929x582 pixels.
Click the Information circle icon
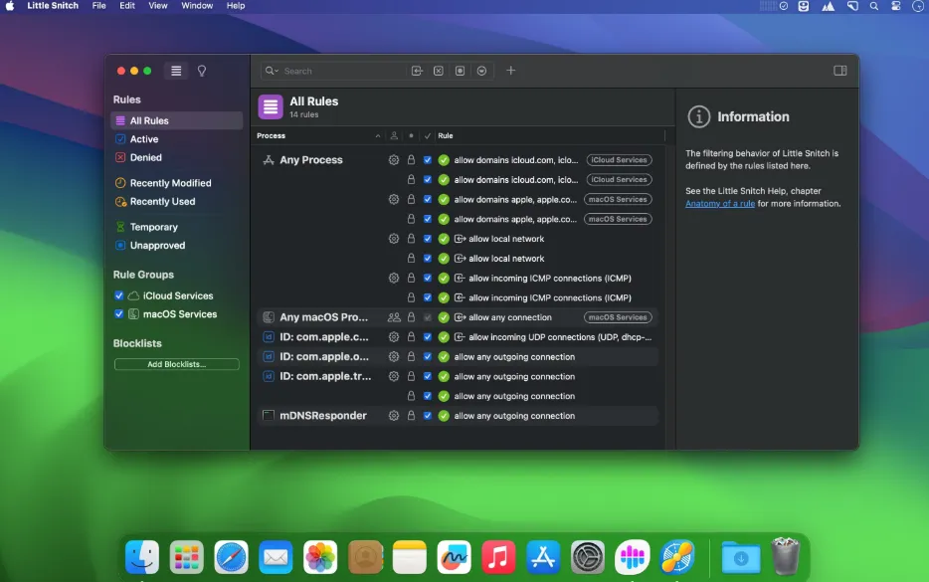pos(699,116)
